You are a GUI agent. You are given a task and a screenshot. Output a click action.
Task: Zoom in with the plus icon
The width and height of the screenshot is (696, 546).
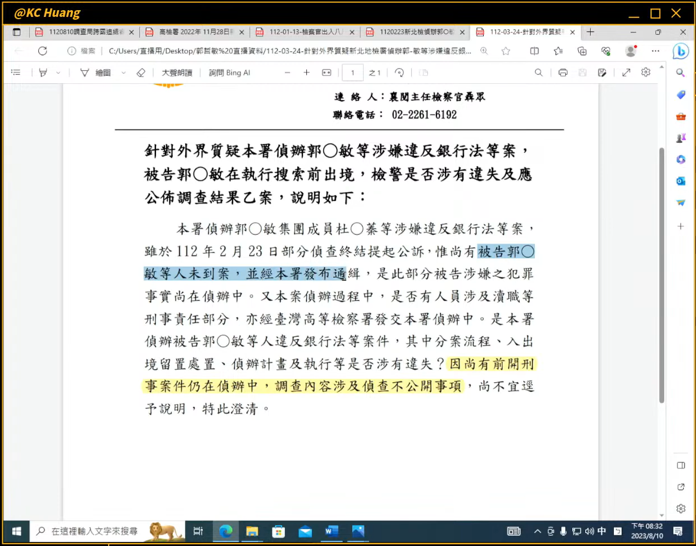point(306,73)
